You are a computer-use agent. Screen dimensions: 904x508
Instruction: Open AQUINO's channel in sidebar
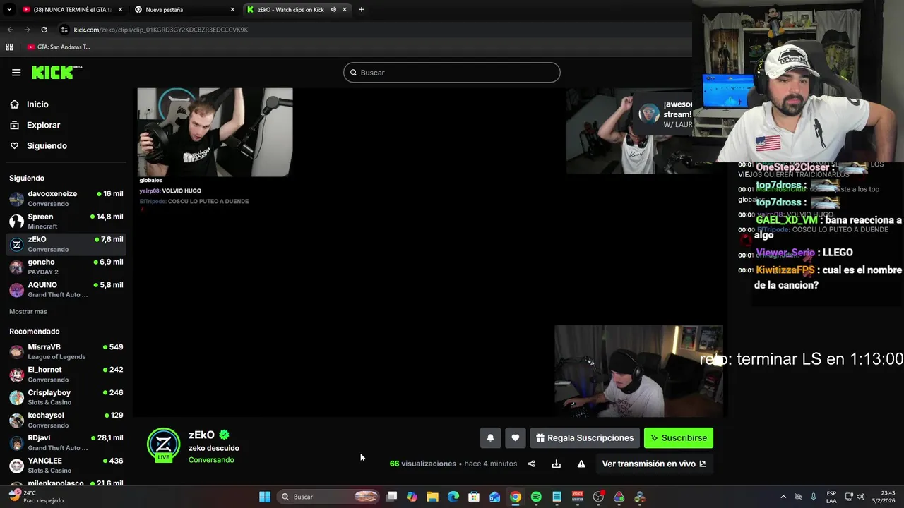click(66, 289)
